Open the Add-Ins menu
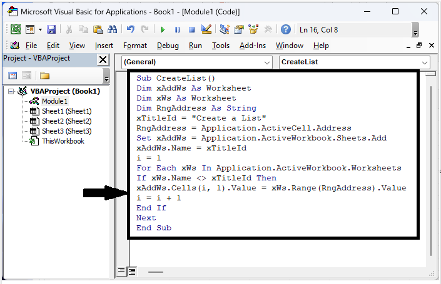441x284 pixels. coord(253,46)
